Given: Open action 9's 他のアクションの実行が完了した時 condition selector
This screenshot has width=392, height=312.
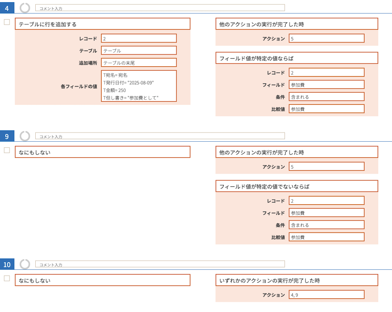Looking at the screenshot, I should (x=297, y=152).
